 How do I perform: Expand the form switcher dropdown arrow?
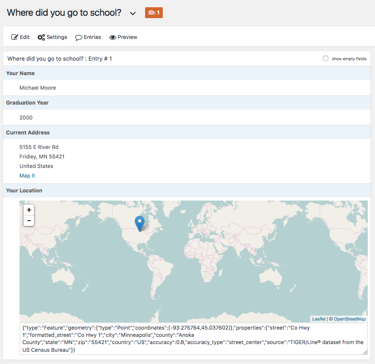[x=133, y=13]
